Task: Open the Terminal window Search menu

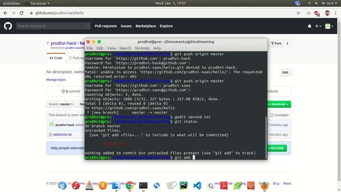Action: point(125,49)
